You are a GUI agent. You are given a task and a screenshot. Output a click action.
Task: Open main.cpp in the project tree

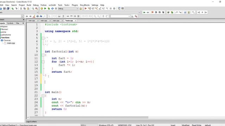point(11,43)
